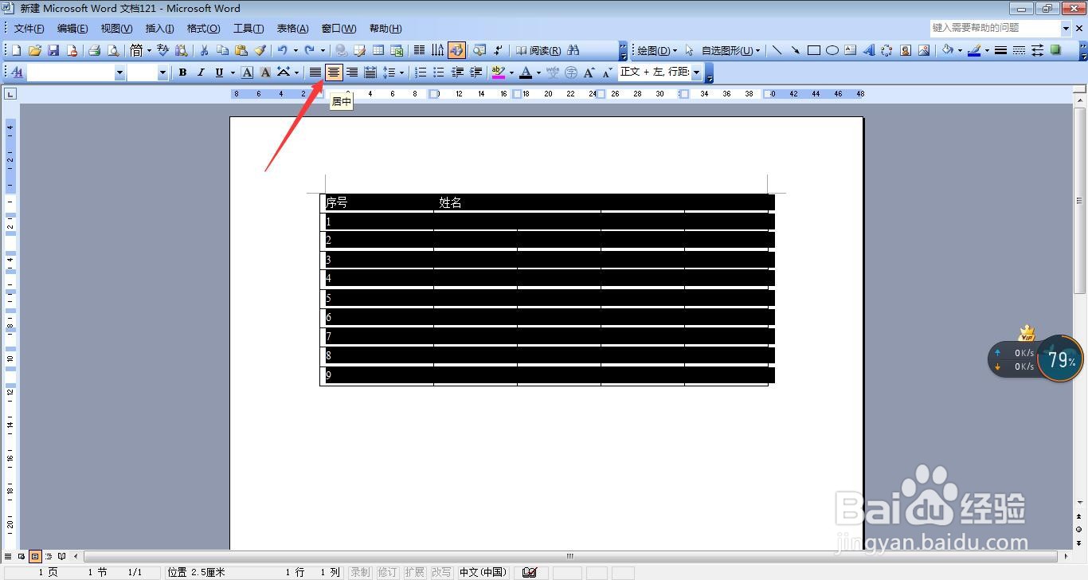Select the Oval drawing tool
This screenshot has height=580, width=1088.
click(x=832, y=50)
